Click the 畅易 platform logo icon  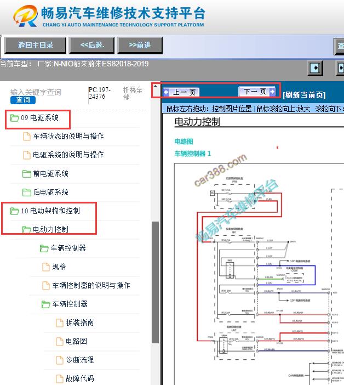click(26, 16)
